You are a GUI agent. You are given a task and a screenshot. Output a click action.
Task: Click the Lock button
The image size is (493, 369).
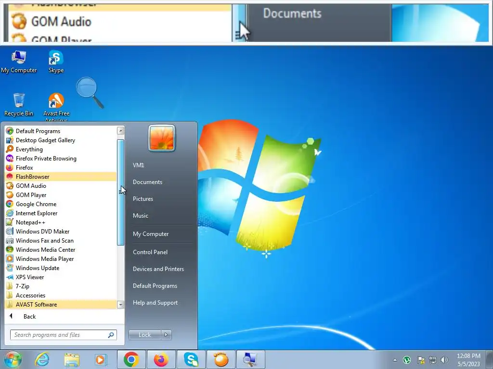click(144, 335)
